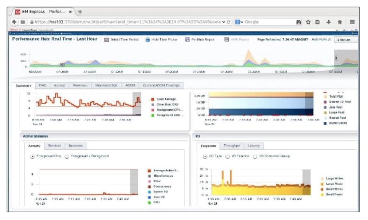Switch to the Summary tab
368x220 pixels.
[24, 86]
